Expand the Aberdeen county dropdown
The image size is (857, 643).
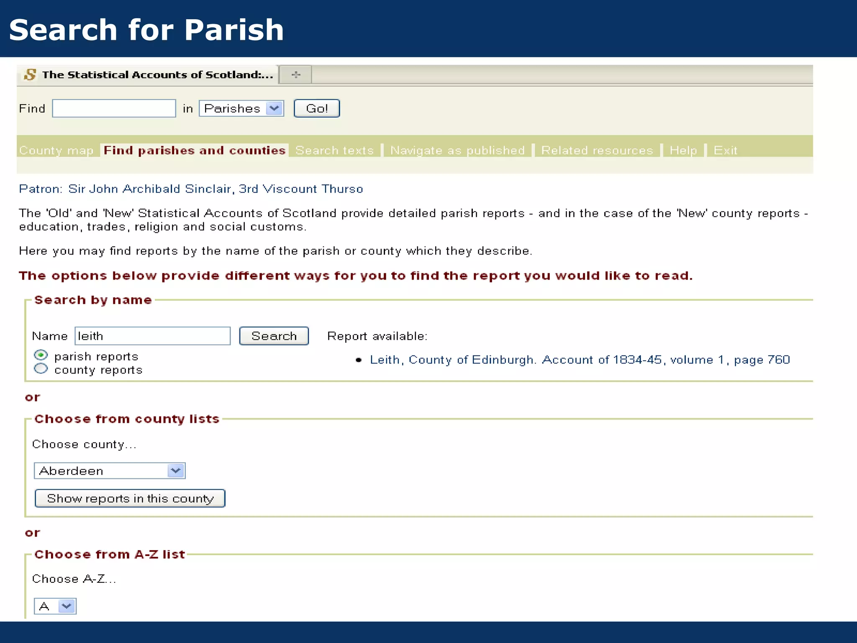(110, 471)
